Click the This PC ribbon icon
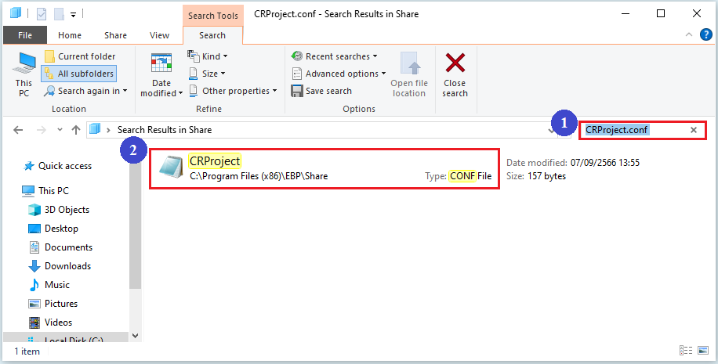 click(x=24, y=72)
